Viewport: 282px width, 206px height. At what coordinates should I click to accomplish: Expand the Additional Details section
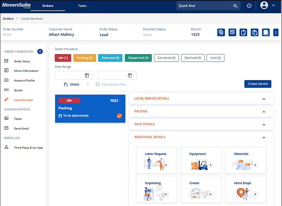click(x=264, y=137)
